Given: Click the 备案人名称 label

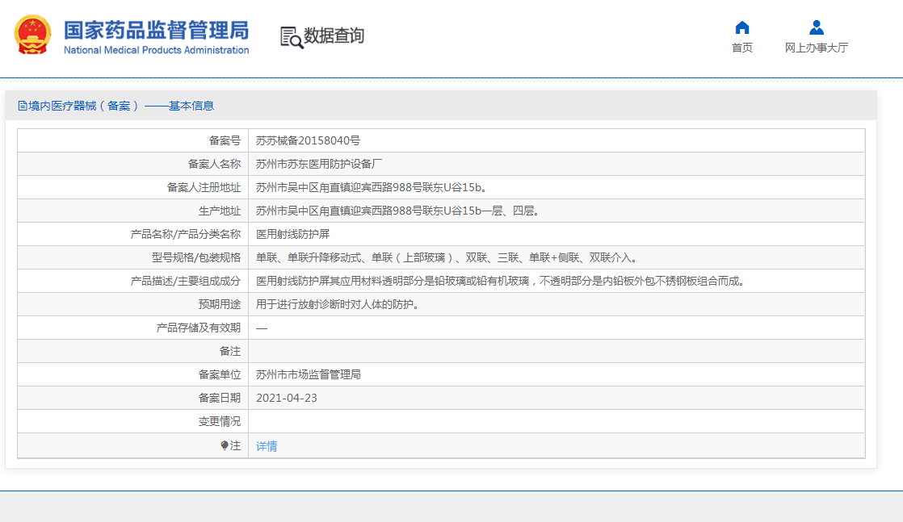Looking at the screenshot, I should pos(214,164).
